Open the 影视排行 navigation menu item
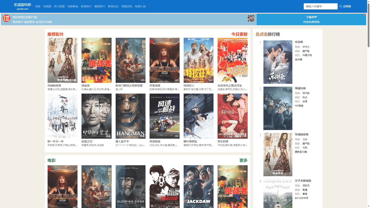The width and height of the screenshot is (370, 208). tap(86, 6)
